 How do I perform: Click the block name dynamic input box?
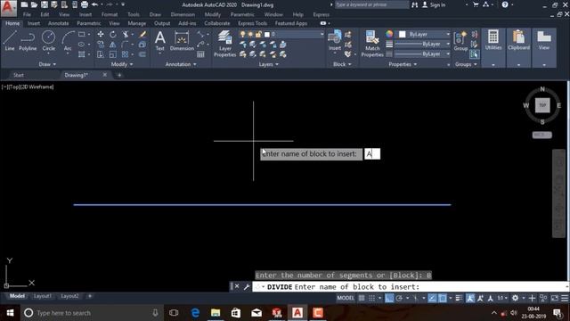372,154
